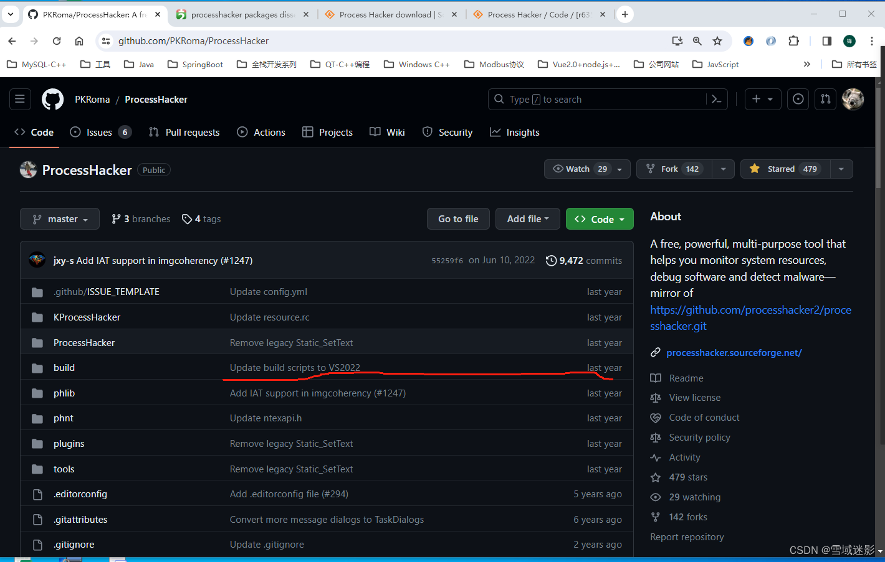
Task: Switch to the Code tab
Action: (34, 132)
